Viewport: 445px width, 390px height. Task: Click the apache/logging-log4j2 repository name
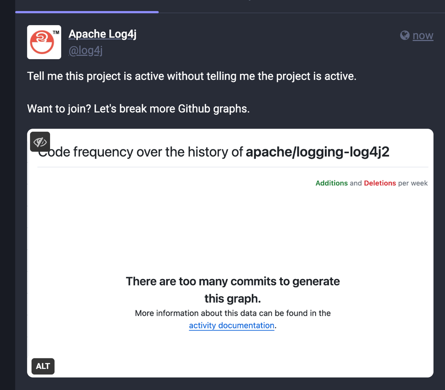pos(317,152)
